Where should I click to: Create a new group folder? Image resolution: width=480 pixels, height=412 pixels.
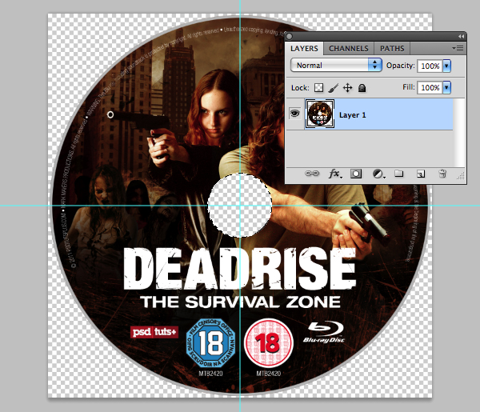[398, 174]
